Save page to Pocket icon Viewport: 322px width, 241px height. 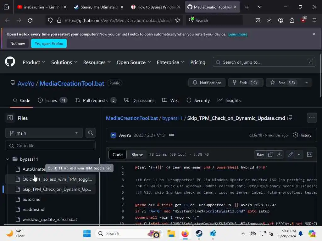tap(258, 20)
